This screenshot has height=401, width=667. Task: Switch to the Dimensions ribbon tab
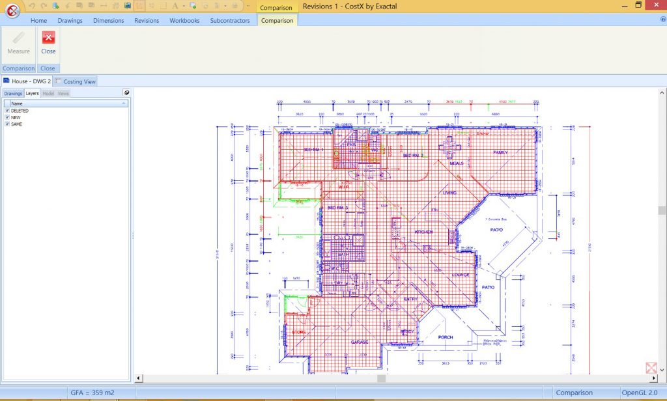pos(109,20)
